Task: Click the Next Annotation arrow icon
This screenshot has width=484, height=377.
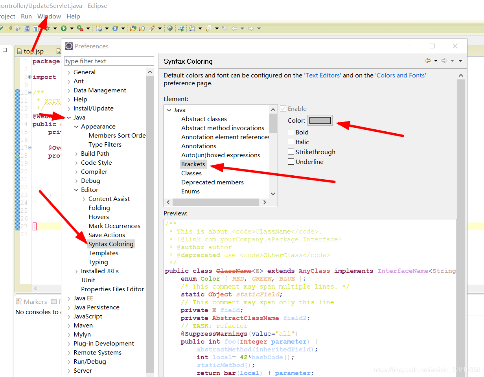Action: 191,28
